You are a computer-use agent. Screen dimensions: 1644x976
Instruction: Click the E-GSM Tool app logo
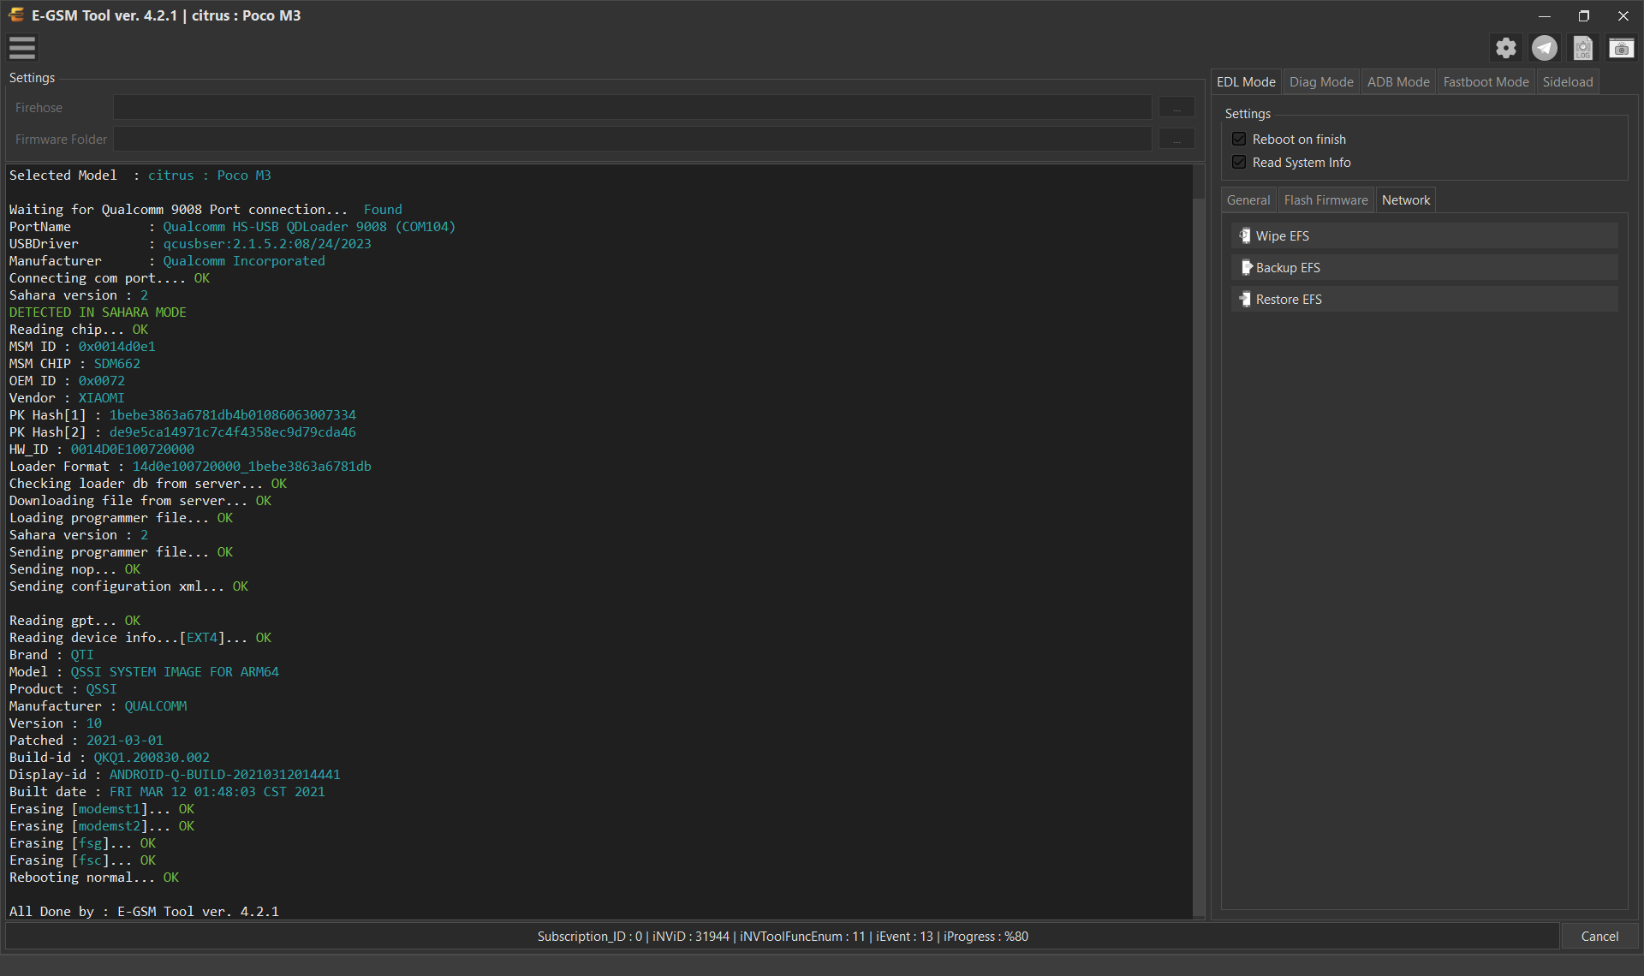pyautogui.click(x=16, y=15)
